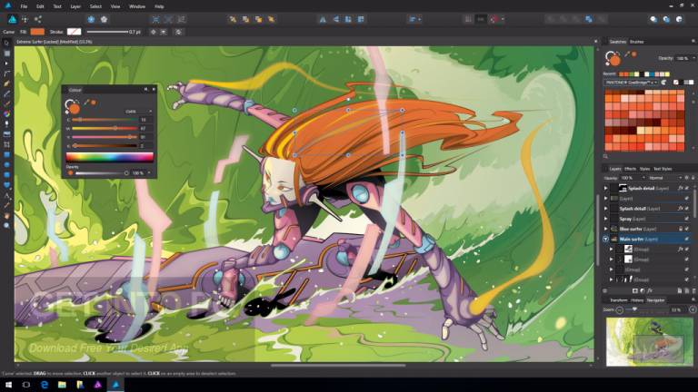Toggle visibility of the Main surfer layer
The height and width of the screenshot is (392, 698).
(686, 239)
